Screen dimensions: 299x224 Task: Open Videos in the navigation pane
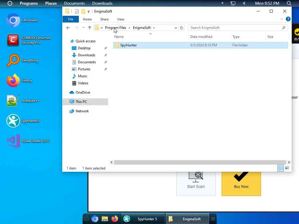tap(83, 83)
